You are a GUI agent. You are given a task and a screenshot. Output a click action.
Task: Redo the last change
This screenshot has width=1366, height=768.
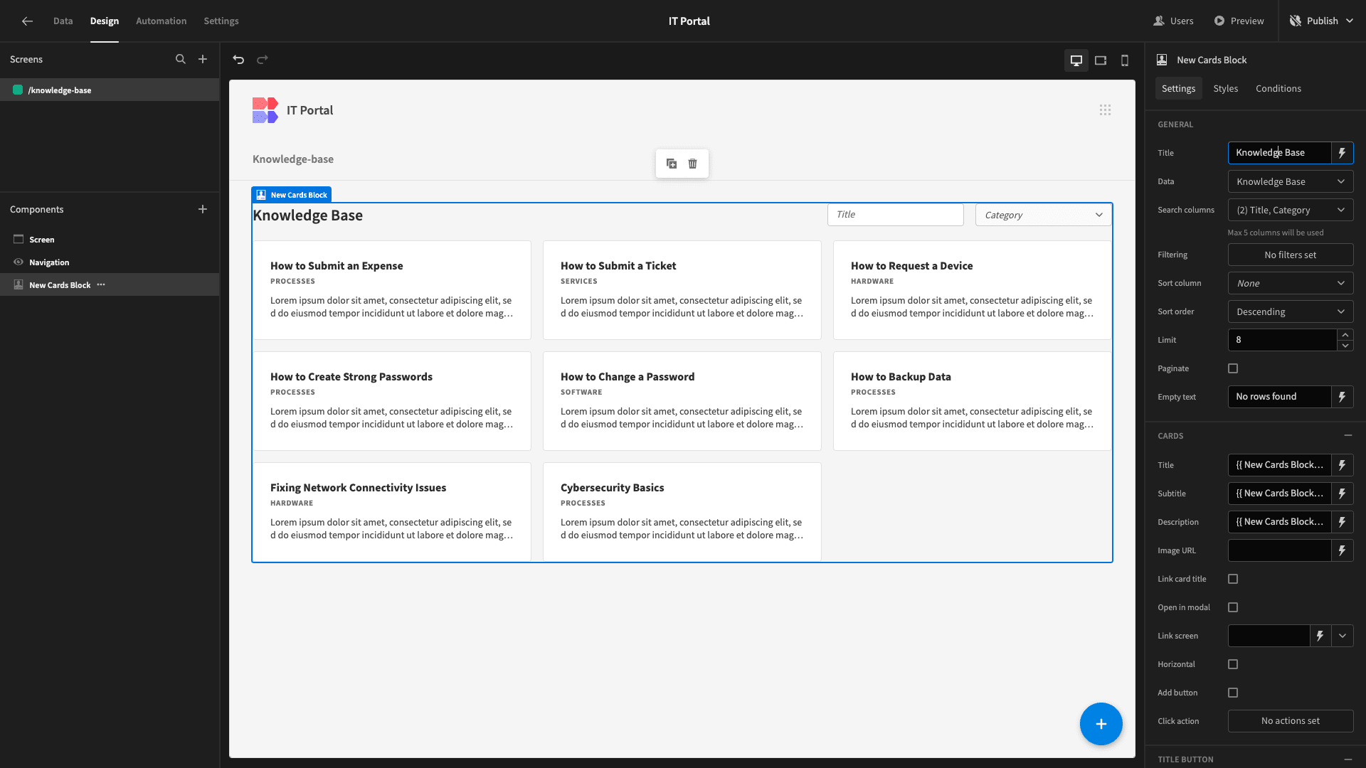tap(263, 60)
